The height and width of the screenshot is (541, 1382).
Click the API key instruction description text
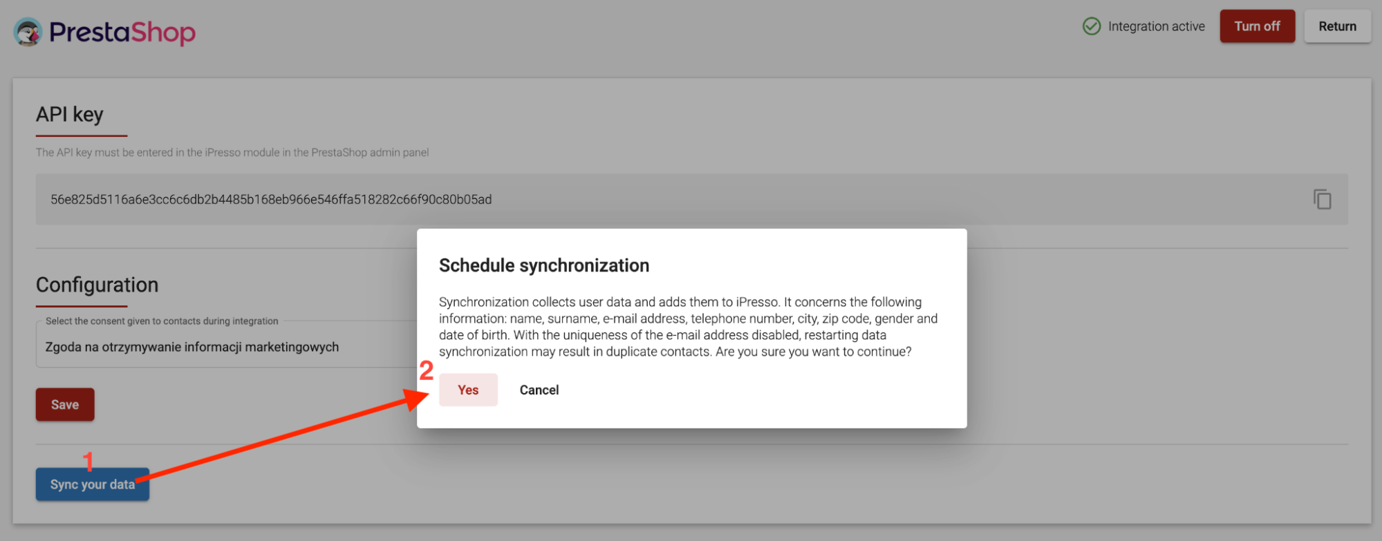(232, 152)
